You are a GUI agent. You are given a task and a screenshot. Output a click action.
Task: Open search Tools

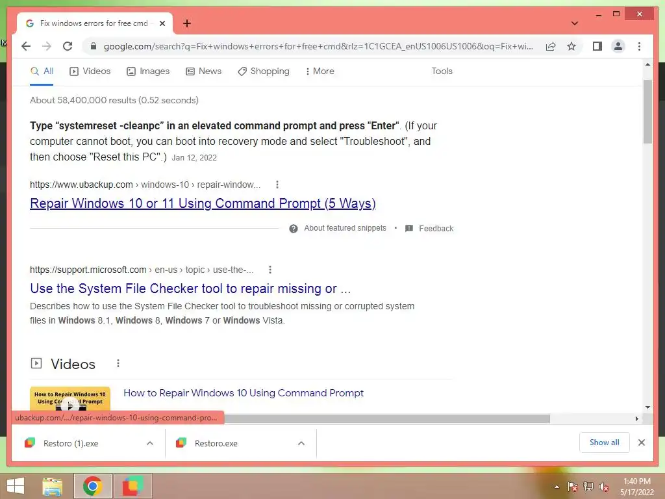[442, 71]
